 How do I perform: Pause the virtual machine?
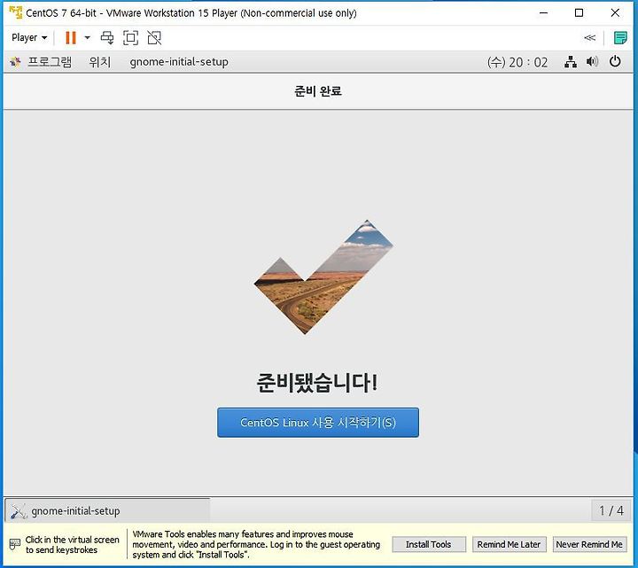point(71,38)
